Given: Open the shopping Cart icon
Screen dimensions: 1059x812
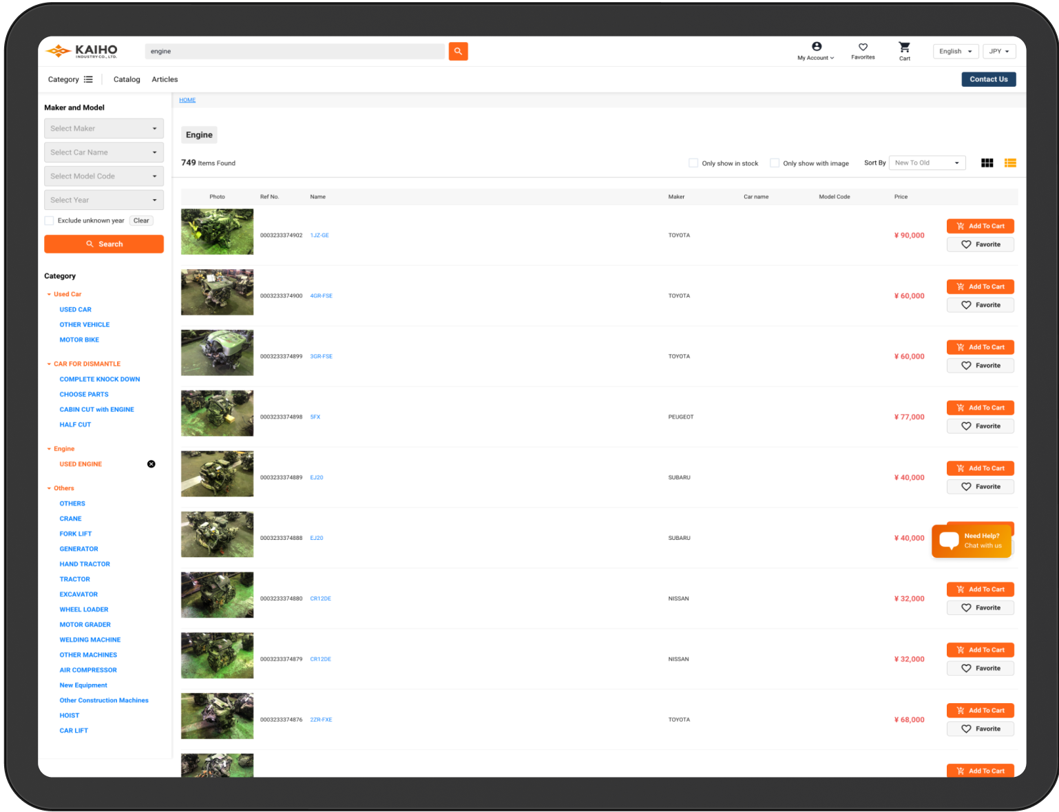Looking at the screenshot, I should (x=904, y=47).
